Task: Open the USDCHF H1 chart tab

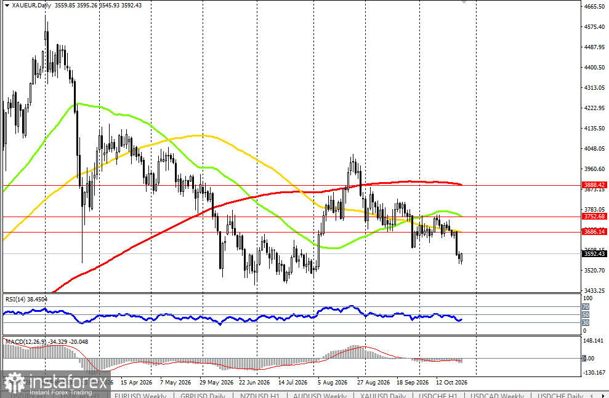Action: click(438, 396)
